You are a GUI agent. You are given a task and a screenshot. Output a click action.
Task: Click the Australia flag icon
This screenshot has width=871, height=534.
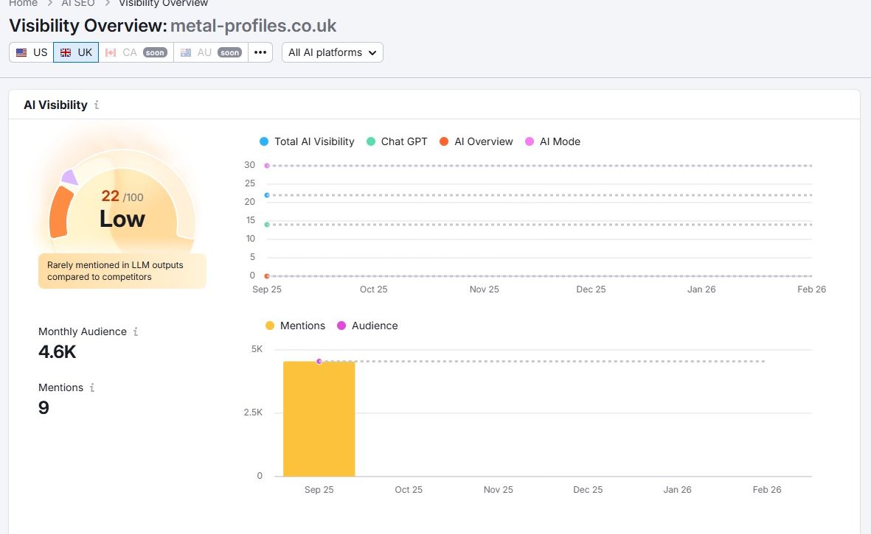[x=186, y=52]
